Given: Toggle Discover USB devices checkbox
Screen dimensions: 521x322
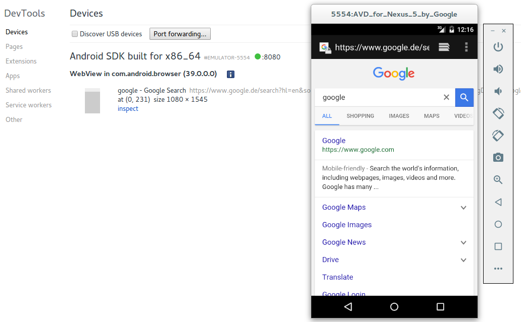Looking at the screenshot, I should coord(75,34).
